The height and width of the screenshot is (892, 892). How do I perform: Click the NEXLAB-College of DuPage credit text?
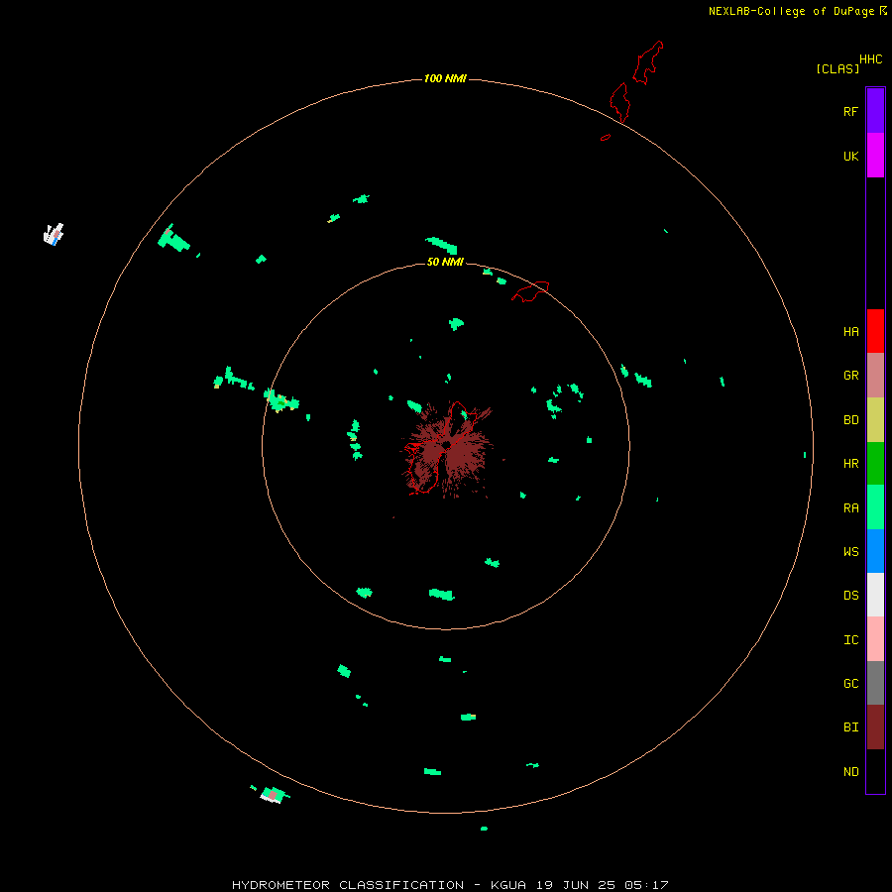tap(791, 11)
